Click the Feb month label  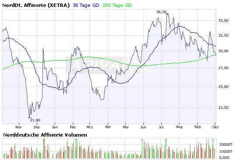click(72, 127)
